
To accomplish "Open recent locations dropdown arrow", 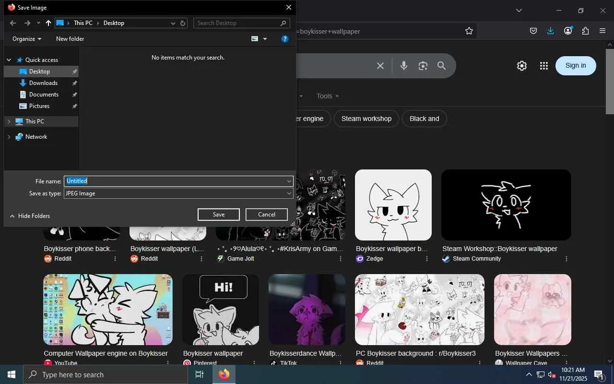I will coord(38,23).
